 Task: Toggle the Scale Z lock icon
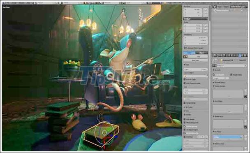pyautogui.click(x=206, y=31)
